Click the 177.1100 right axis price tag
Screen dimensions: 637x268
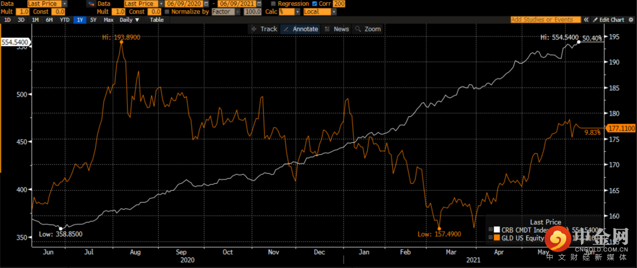point(620,128)
